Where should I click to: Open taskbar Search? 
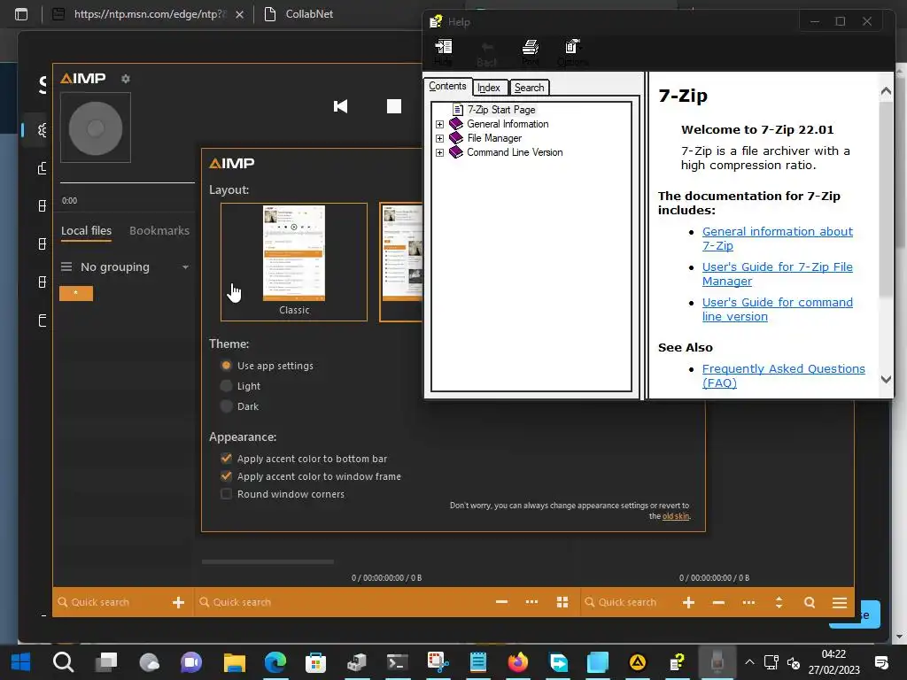tap(63, 662)
